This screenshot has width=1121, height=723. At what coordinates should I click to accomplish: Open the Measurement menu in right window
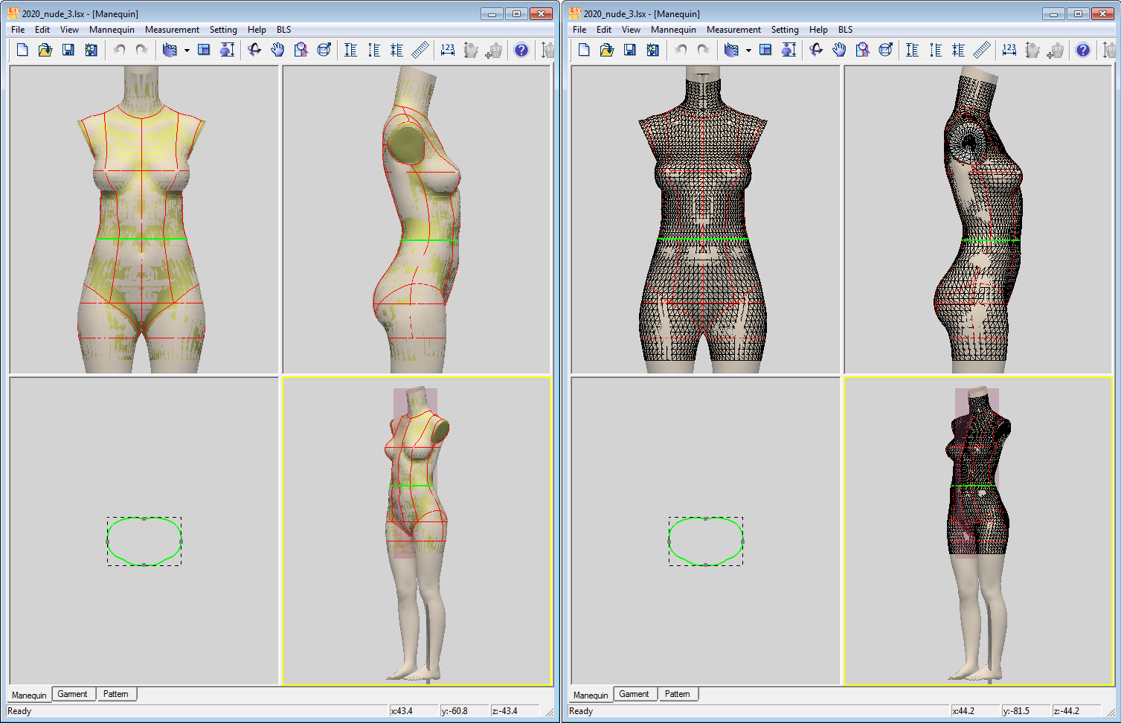click(x=733, y=30)
